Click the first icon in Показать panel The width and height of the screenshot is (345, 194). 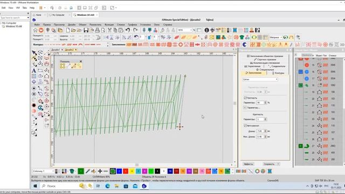pyautogui.click(x=63, y=66)
